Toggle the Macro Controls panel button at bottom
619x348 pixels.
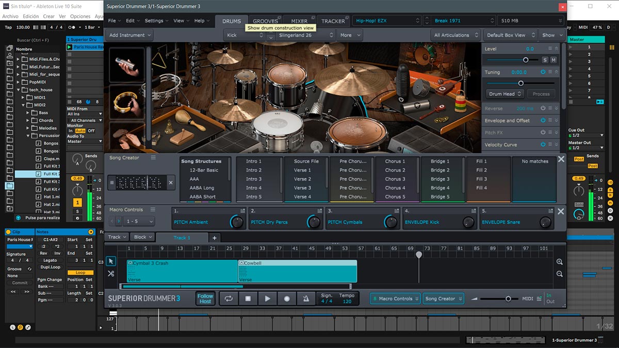395,299
